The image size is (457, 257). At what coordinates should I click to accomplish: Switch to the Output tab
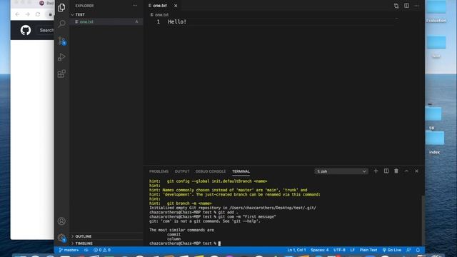click(182, 171)
